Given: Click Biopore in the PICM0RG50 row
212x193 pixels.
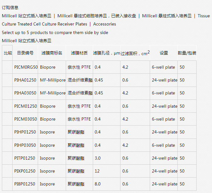Looking at the screenshot, I should click(47, 67).
